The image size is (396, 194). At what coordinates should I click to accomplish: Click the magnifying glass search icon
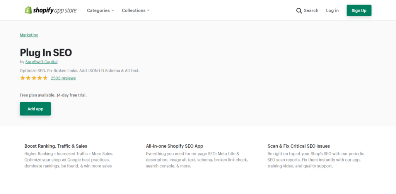(299, 10)
